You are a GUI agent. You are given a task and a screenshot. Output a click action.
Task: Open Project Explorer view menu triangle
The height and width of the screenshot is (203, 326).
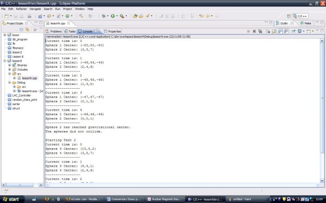[x=41, y=29]
